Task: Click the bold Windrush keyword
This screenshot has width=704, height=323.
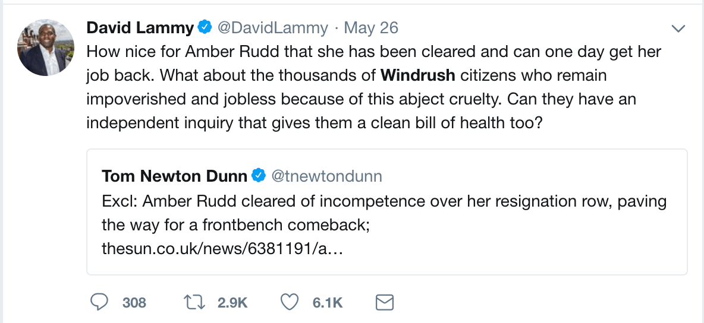Action: (418, 75)
